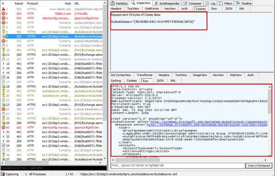Open the autodiscover outlook response URL link
275x176 pixels.
pyautogui.click(x=207, y=125)
